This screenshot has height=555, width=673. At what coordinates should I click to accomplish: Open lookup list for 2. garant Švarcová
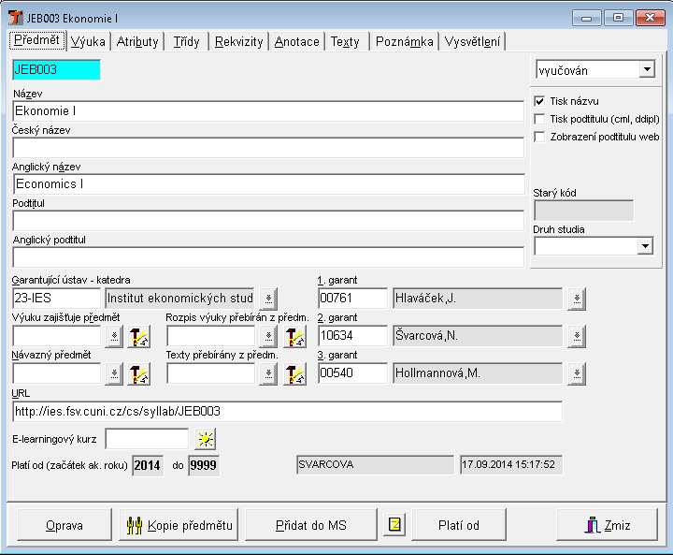pos(577,336)
